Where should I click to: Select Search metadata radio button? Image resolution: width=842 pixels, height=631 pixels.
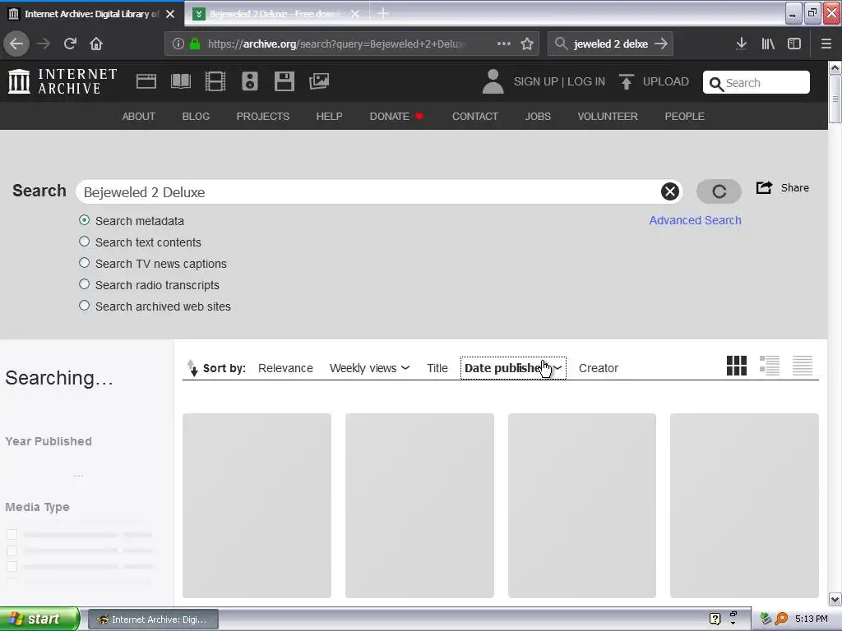(85, 220)
